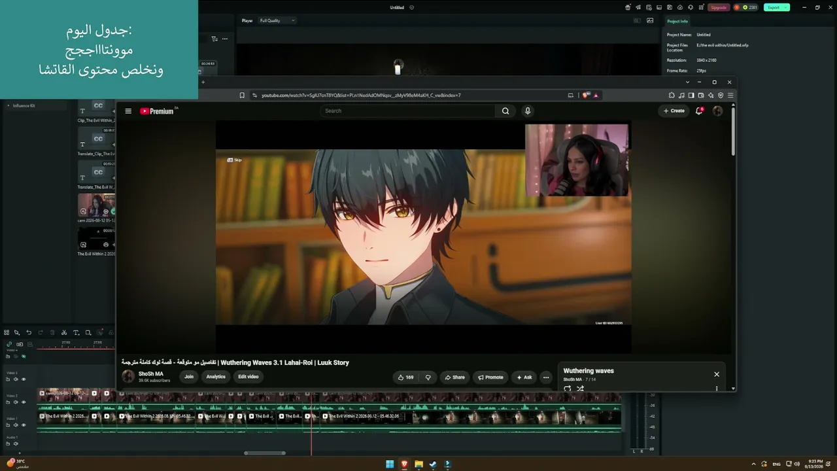The height and width of the screenshot is (471, 837).
Task: Open a new browser tab with plus
Action: (203, 82)
